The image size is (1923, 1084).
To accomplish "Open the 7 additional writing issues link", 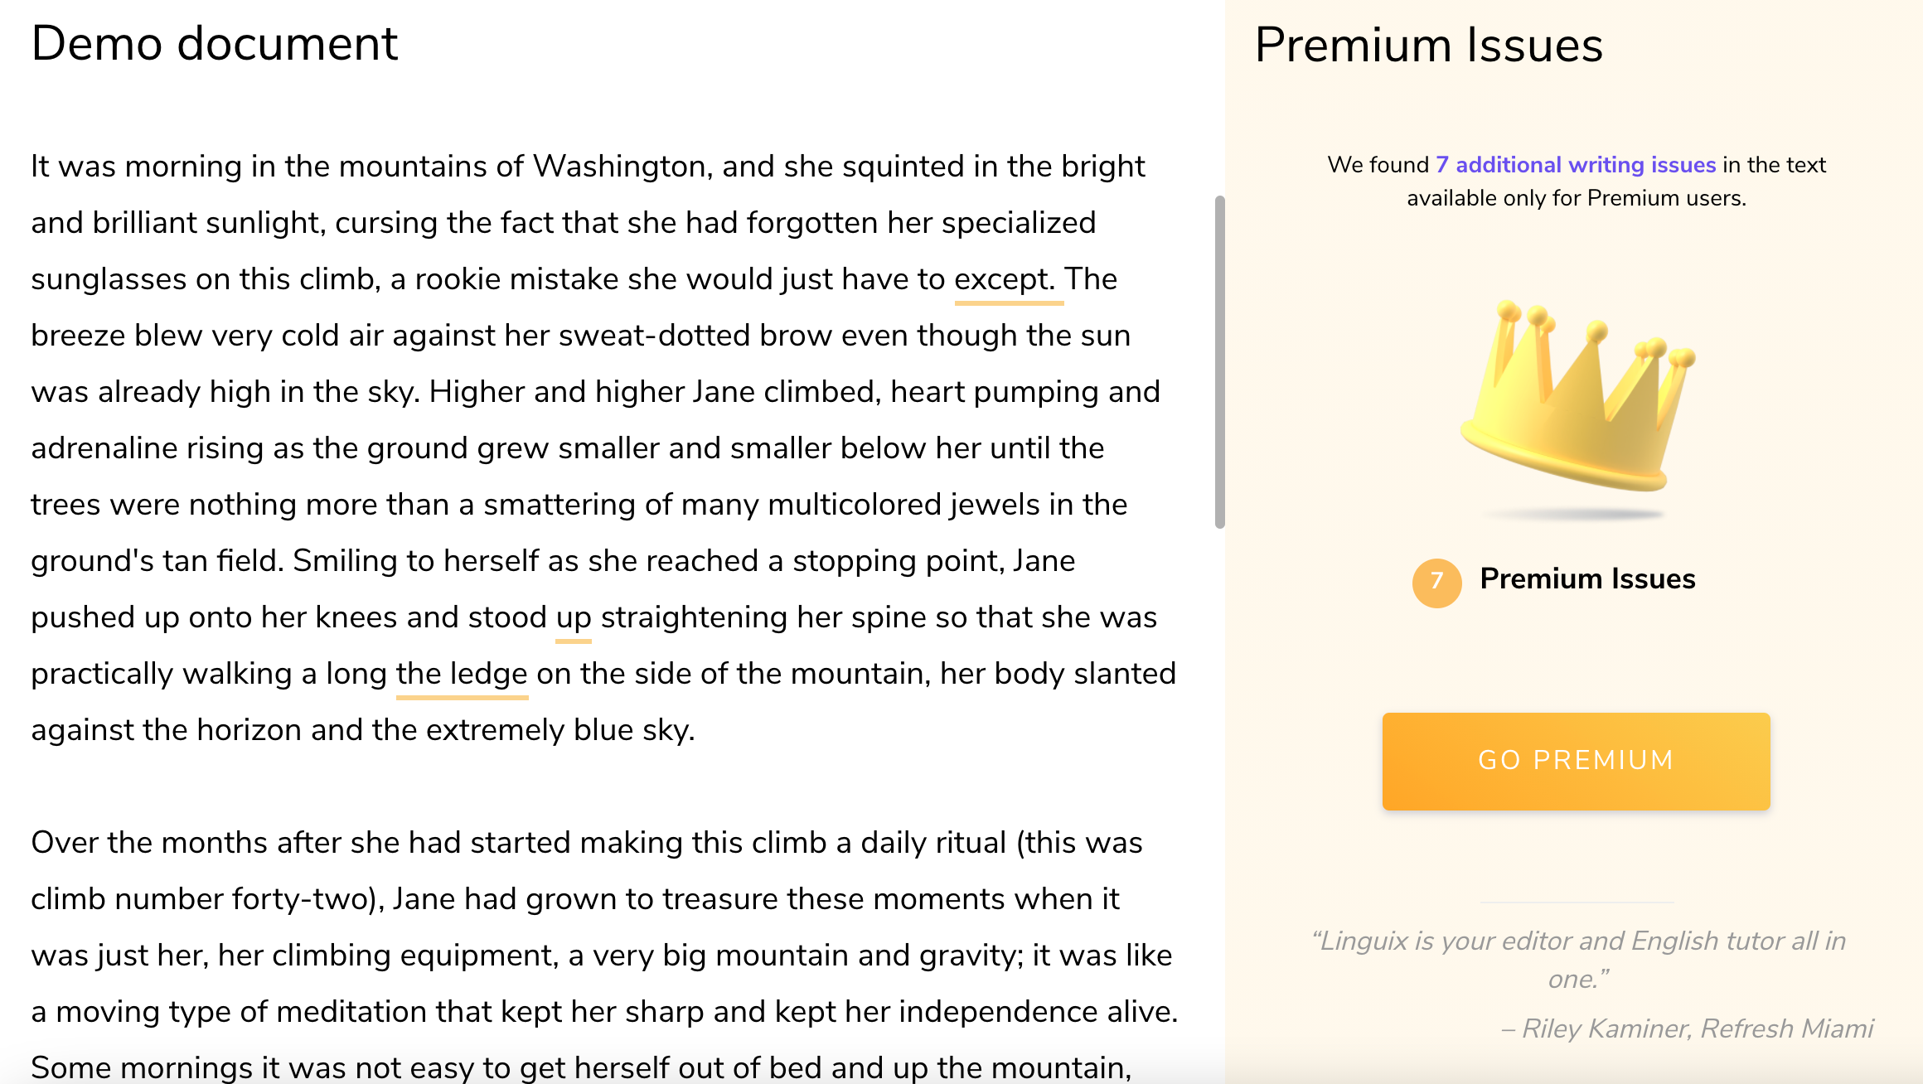I will point(1576,165).
